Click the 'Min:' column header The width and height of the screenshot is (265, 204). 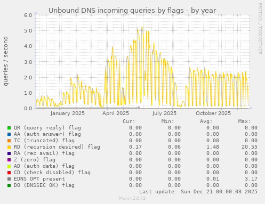[167, 121]
